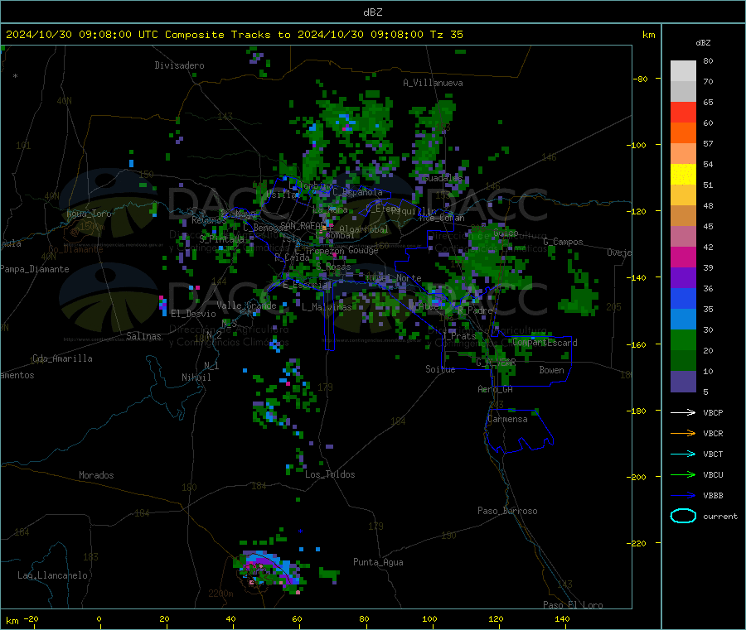
Task: Click the 'G_Campos' map label
Action: [x=563, y=242]
